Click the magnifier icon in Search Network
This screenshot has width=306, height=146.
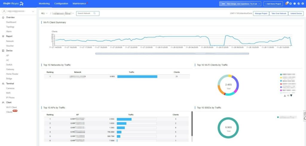(x=94, y=13)
